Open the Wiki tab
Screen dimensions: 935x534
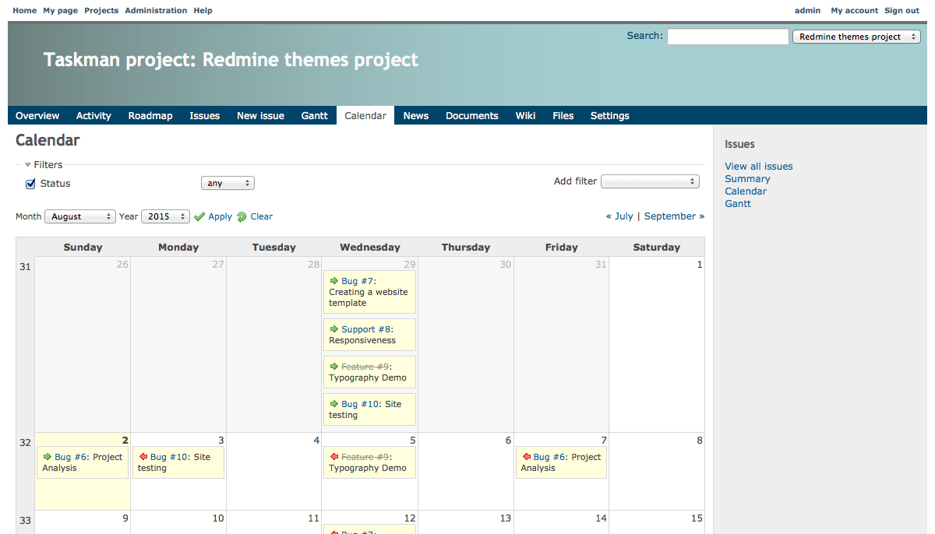point(525,115)
